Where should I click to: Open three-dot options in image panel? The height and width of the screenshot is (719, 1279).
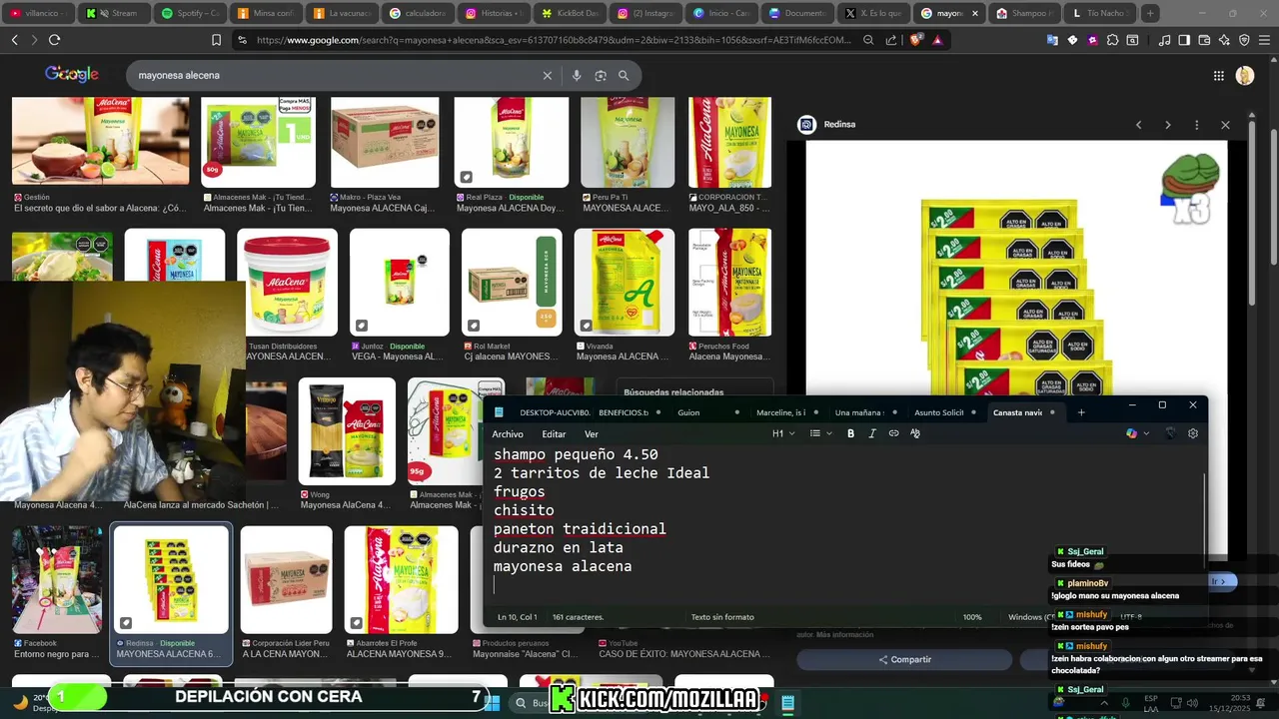click(1196, 125)
